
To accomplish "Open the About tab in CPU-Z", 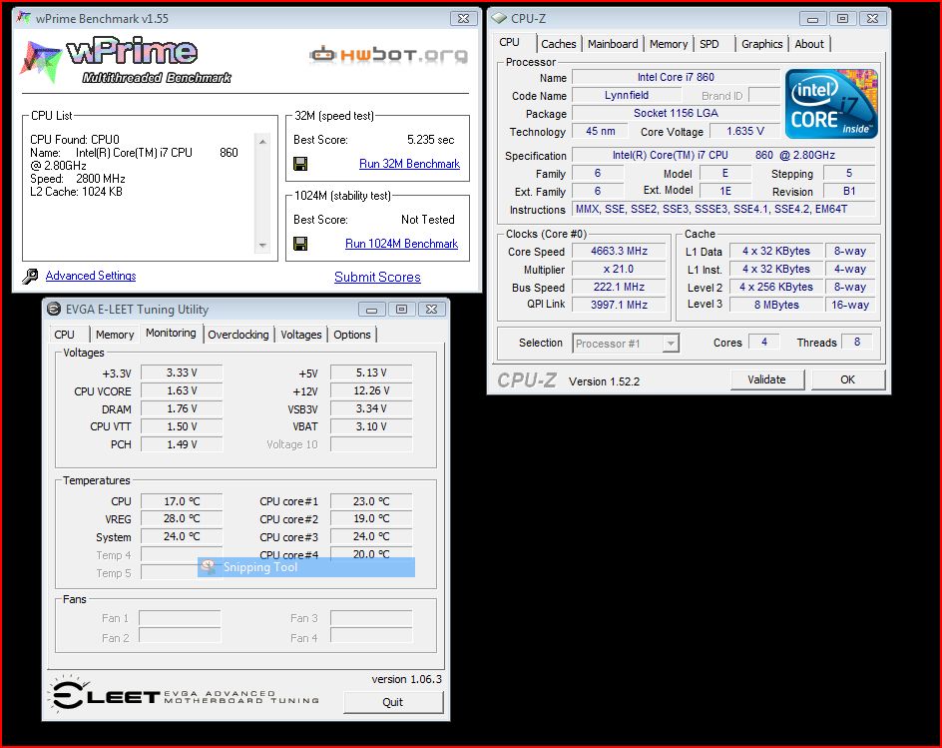I will [809, 44].
